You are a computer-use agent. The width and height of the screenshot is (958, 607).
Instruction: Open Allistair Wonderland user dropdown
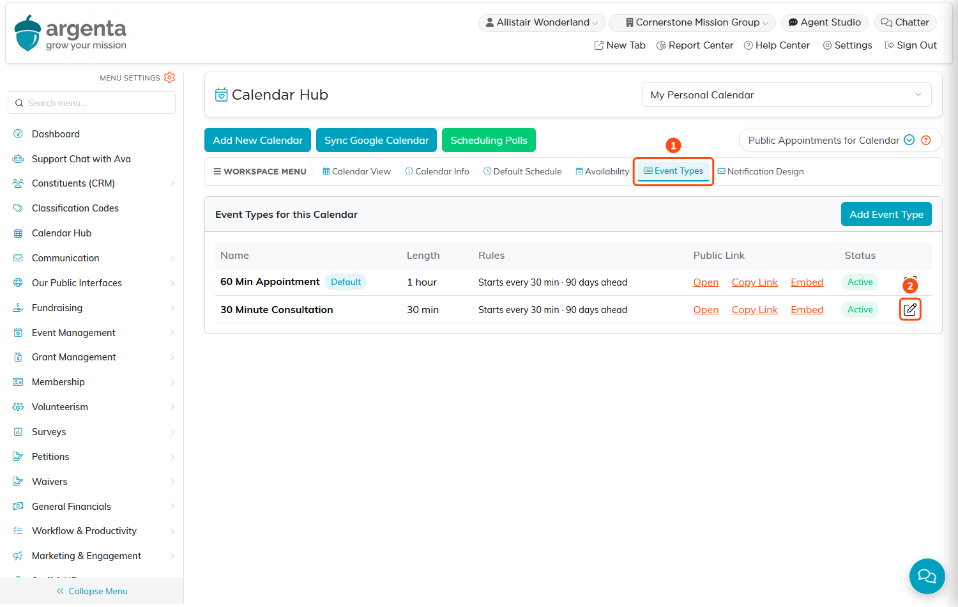click(542, 22)
